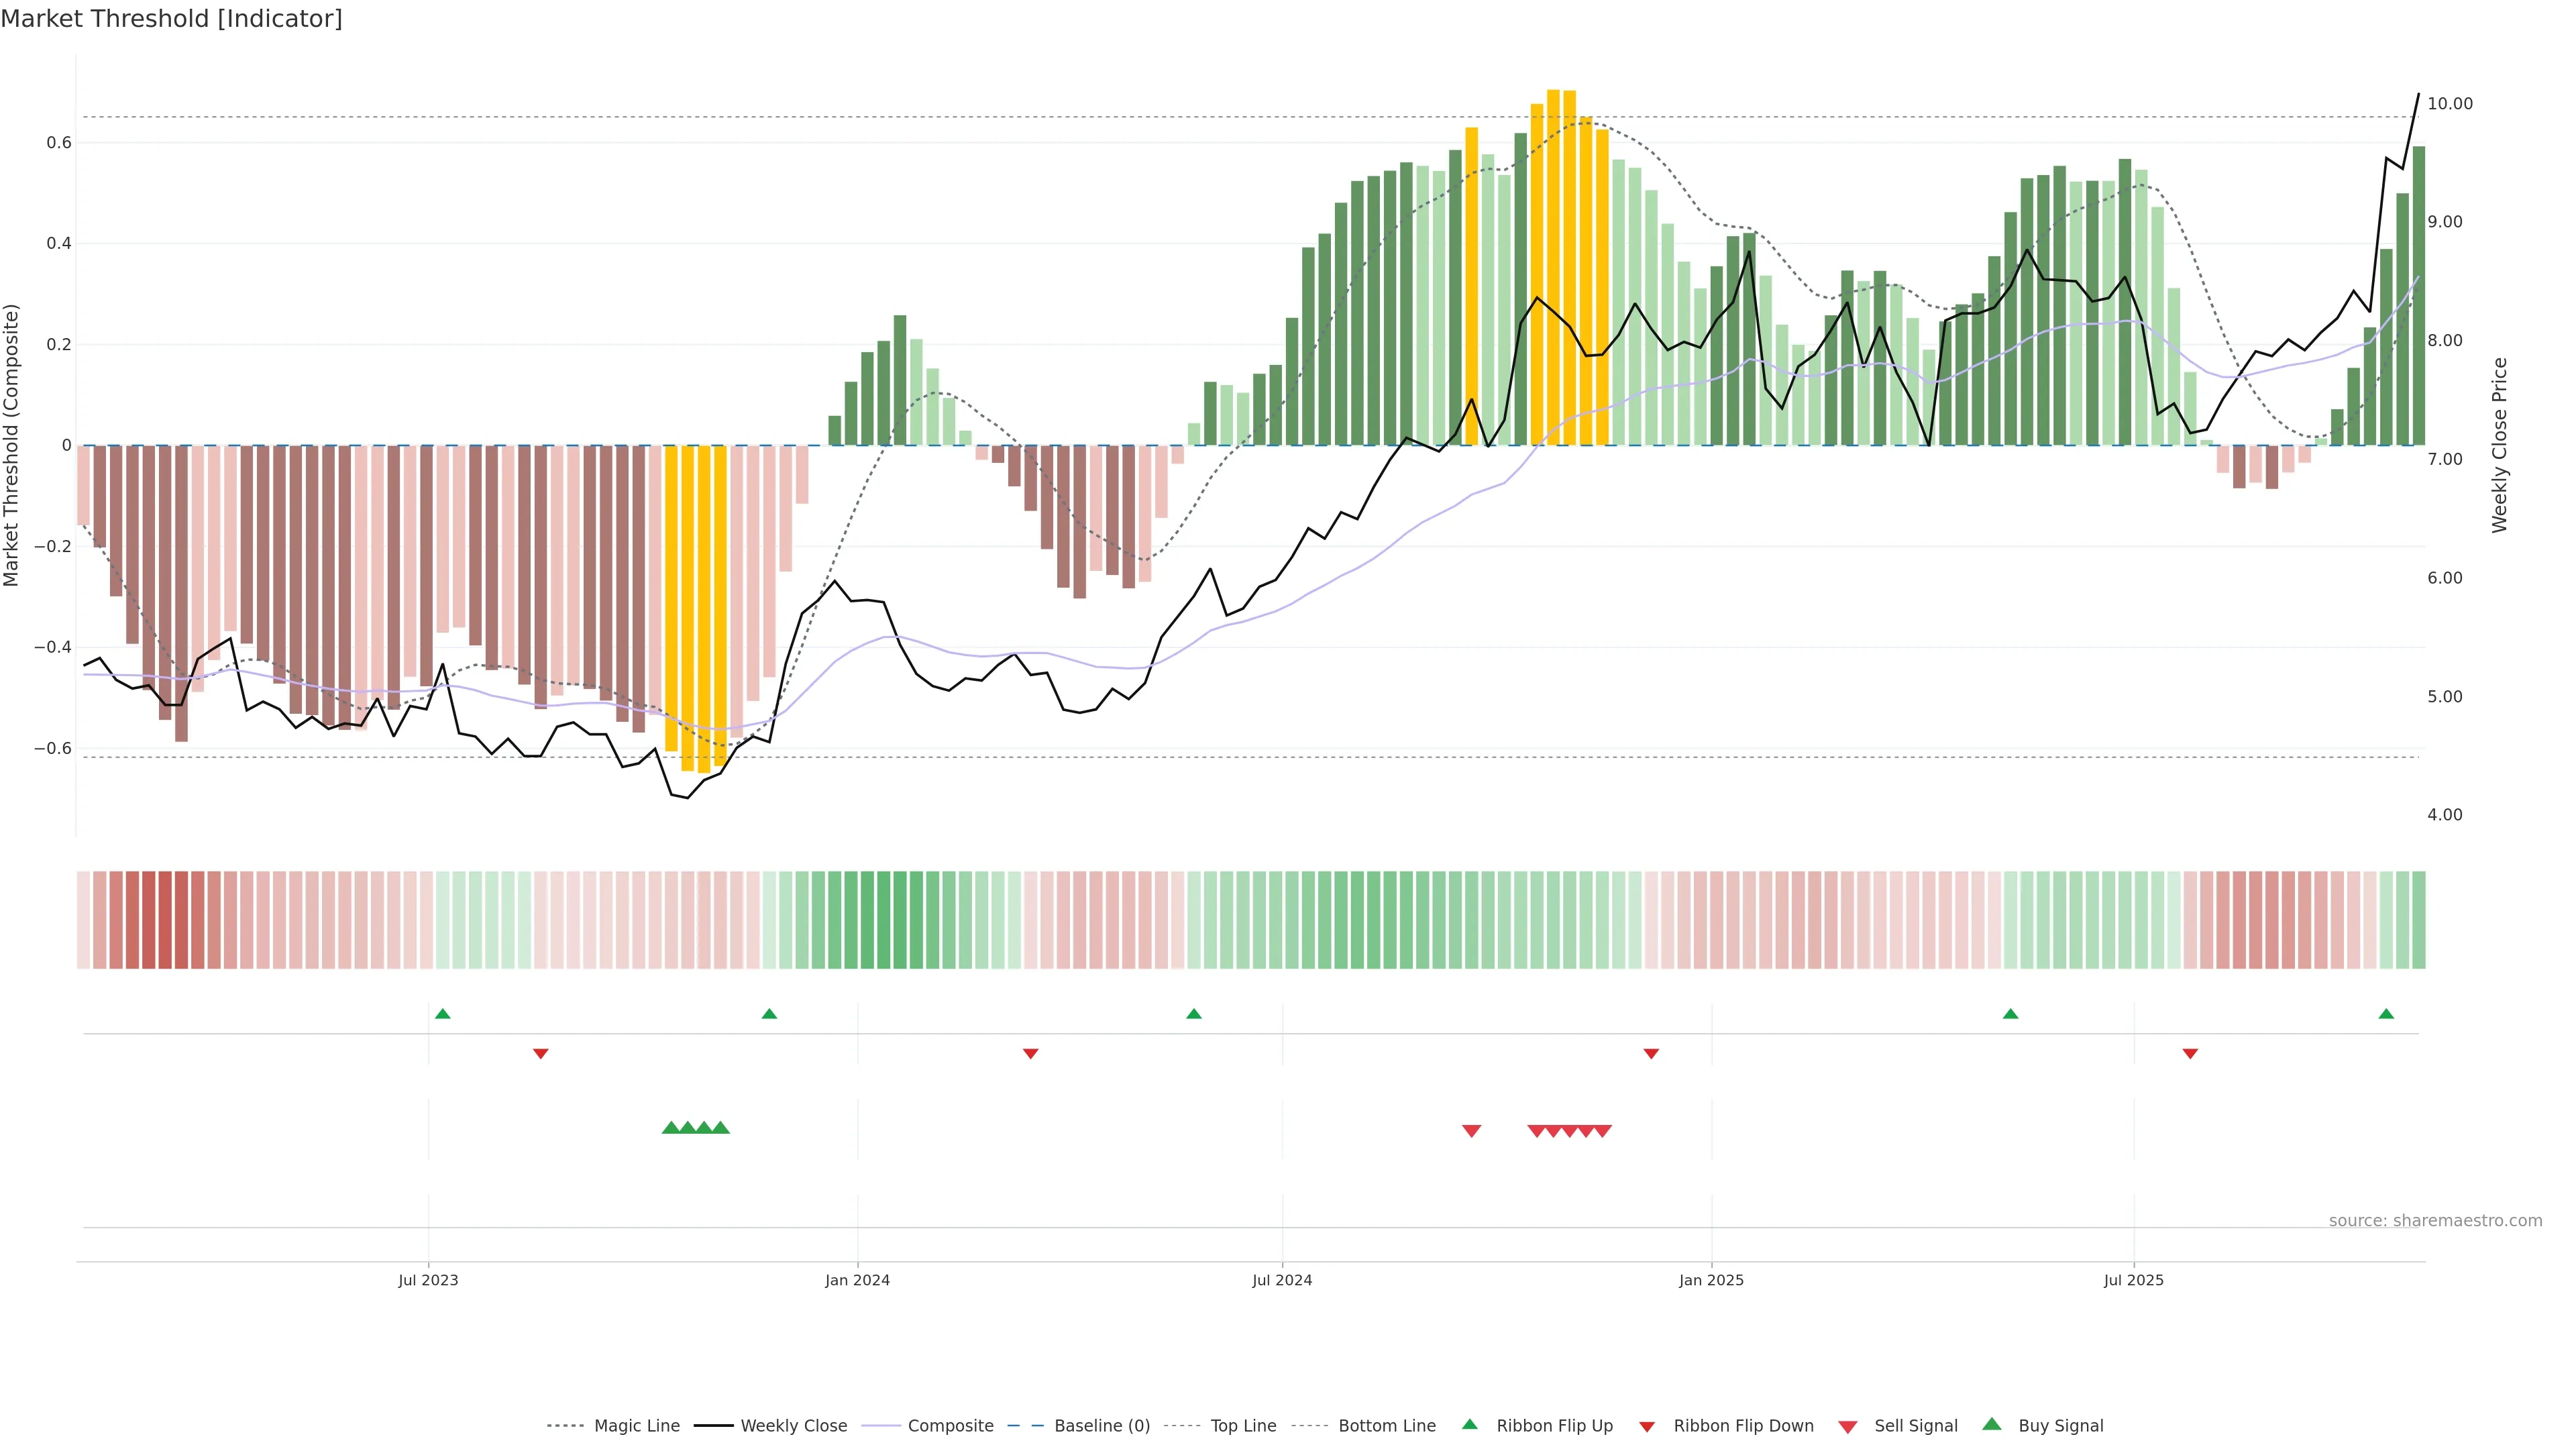The height and width of the screenshot is (1449, 2576).
Task: Click the source: sharemaestro.com text
Action: click(2435, 1221)
